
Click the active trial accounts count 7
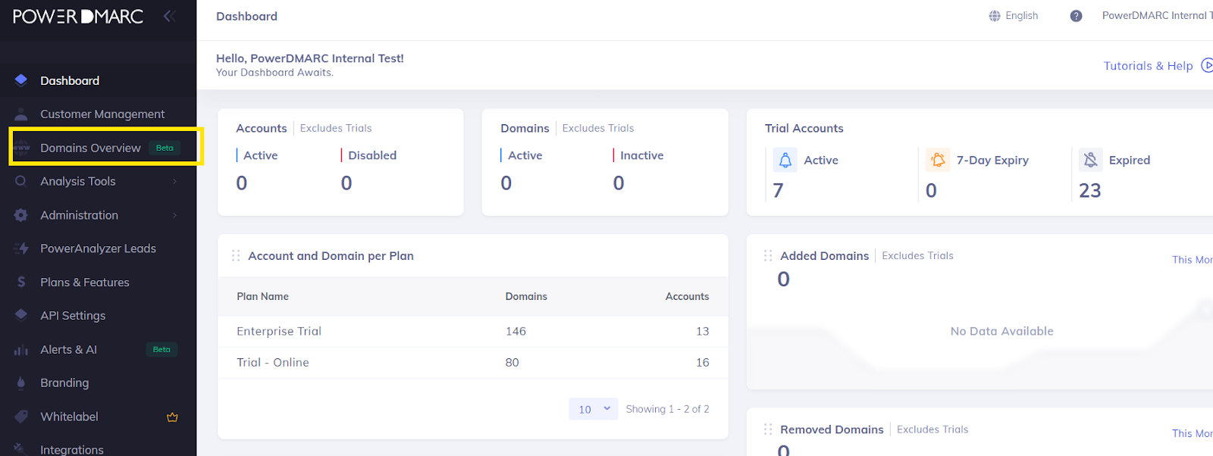[778, 190]
